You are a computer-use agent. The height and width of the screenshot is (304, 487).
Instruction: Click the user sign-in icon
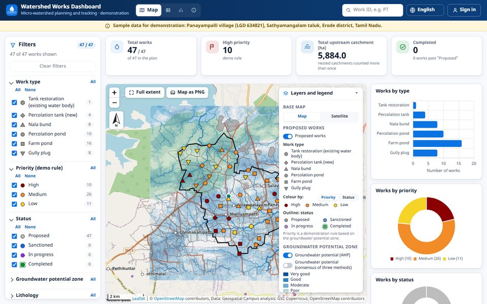pyautogui.click(x=455, y=10)
